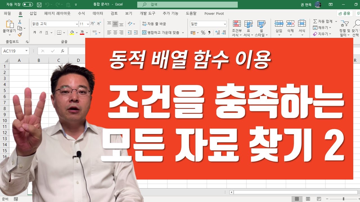The height and width of the screenshot is (202, 360).
Task: Click the Decrease Indent icon
Action: pyautogui.click(x=130, y=33)
